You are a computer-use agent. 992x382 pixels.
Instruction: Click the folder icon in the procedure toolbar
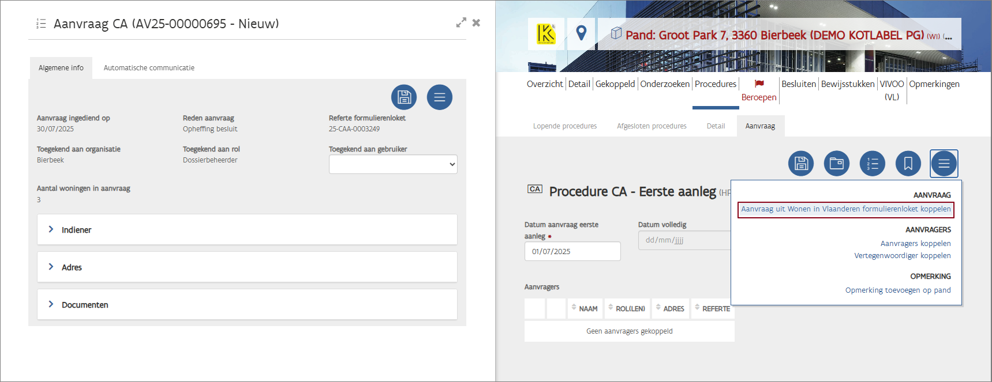click(836, 164)
